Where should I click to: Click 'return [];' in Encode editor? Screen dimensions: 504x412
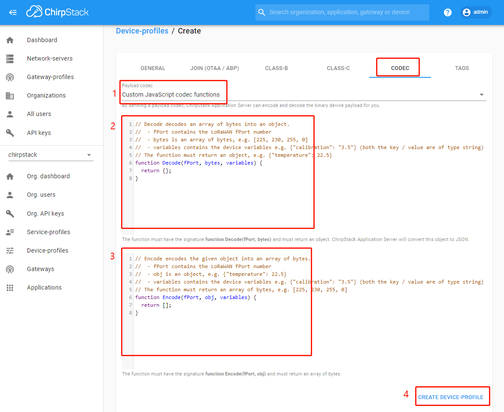coord(156,305)
